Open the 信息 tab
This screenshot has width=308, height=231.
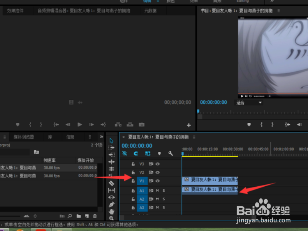70,137
